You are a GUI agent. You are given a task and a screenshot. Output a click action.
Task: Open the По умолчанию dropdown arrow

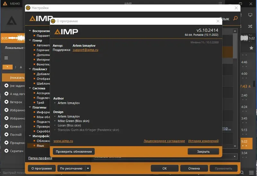coord(88,169)
